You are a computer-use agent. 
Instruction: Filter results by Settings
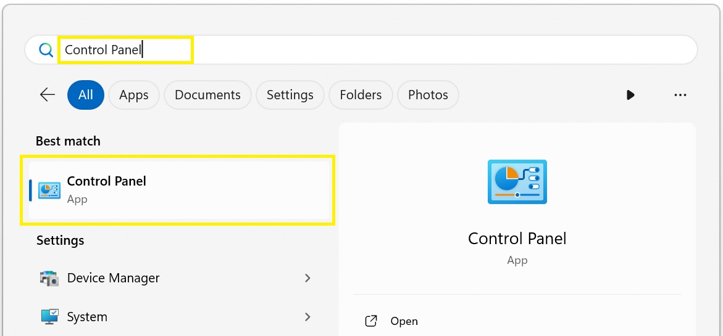[x=290, y=95]
